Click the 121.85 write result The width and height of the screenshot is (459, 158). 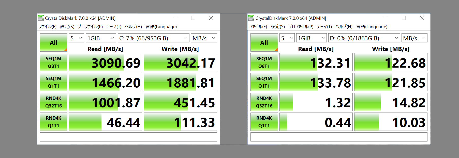pyautogui.click(x=391, y=82)
